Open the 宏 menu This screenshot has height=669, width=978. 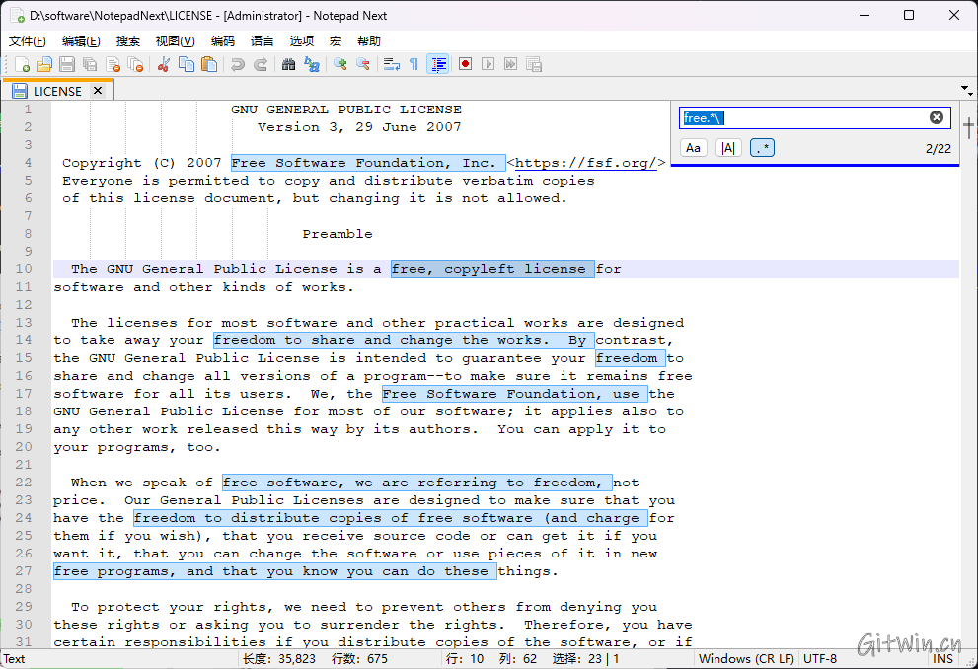[x=336, y=41]
